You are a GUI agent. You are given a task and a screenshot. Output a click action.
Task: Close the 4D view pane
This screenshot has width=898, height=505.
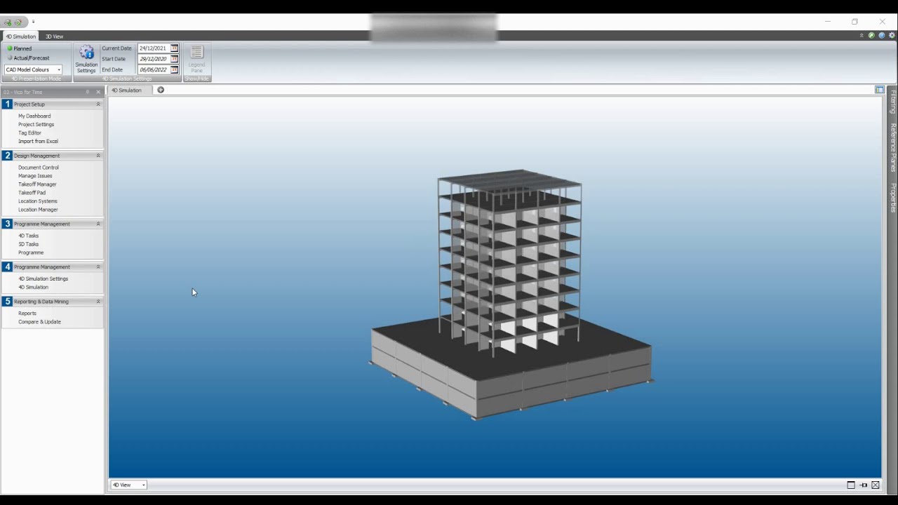tap(876, 485)
